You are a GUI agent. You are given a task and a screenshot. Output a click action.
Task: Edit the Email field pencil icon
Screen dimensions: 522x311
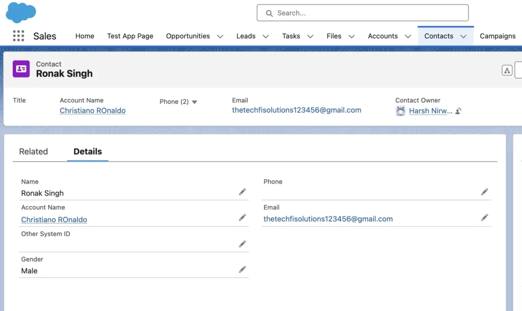484,217
